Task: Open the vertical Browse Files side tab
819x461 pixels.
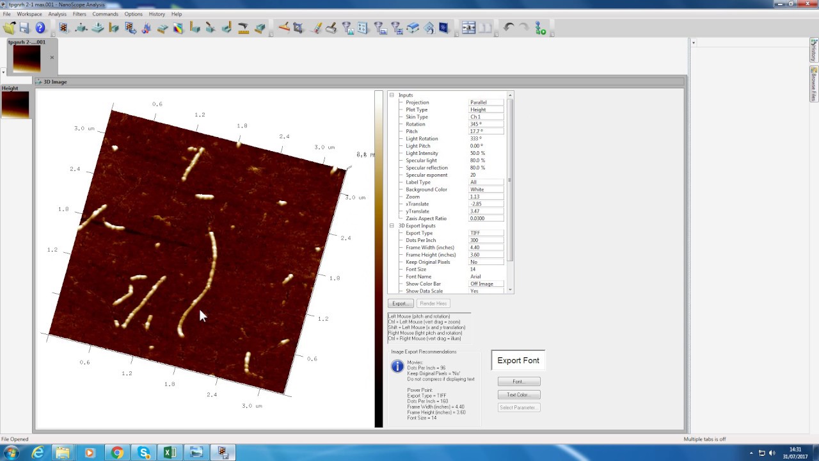Action: tap(814, 84)
